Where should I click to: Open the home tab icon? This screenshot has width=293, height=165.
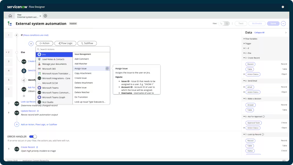pyautogui.click(x=10, y=16)
